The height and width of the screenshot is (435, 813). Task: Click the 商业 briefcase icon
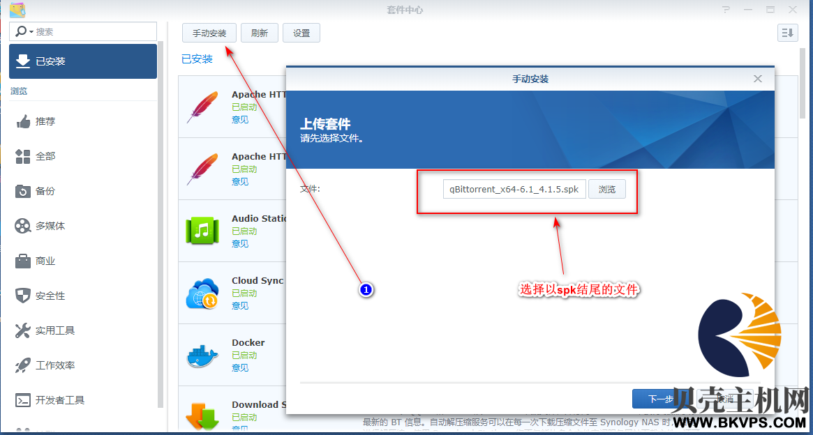pyautogui.click(x=23, y=261)
